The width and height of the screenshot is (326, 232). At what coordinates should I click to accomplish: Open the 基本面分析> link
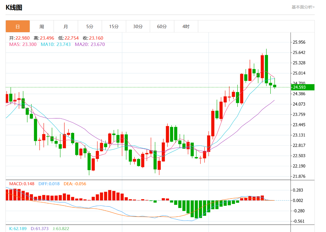coord(303,7)
